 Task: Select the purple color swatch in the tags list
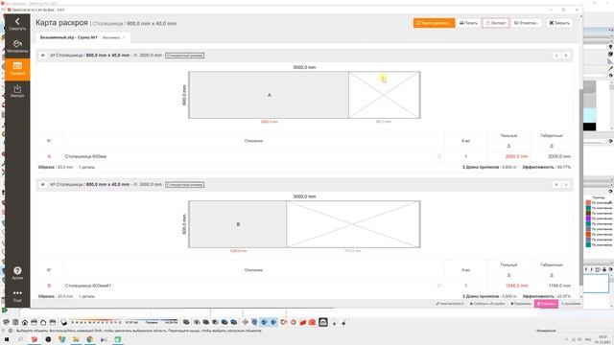[588, 218]
